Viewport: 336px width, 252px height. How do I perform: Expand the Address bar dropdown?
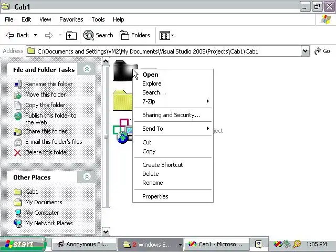point(305,51)
